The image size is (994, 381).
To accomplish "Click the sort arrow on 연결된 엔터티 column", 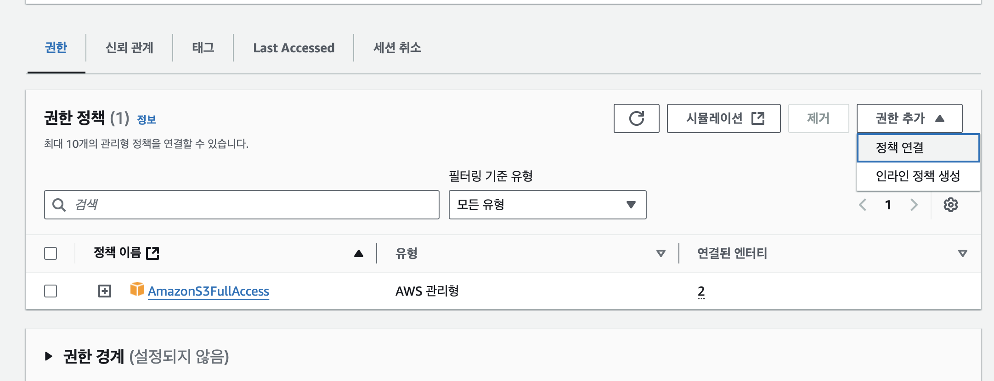I will 961,253.
